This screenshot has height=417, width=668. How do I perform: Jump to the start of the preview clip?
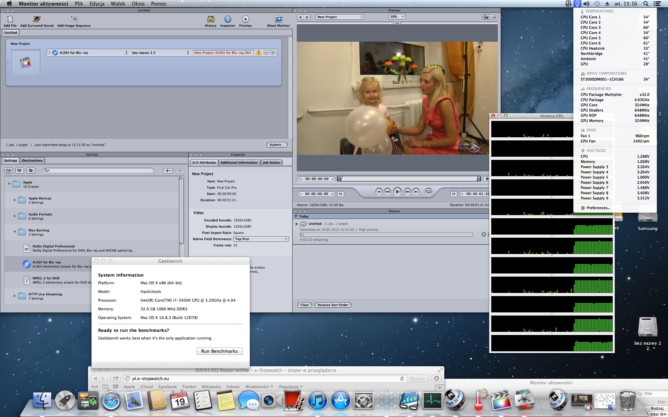pyautogui.click(x=379, y=191)
